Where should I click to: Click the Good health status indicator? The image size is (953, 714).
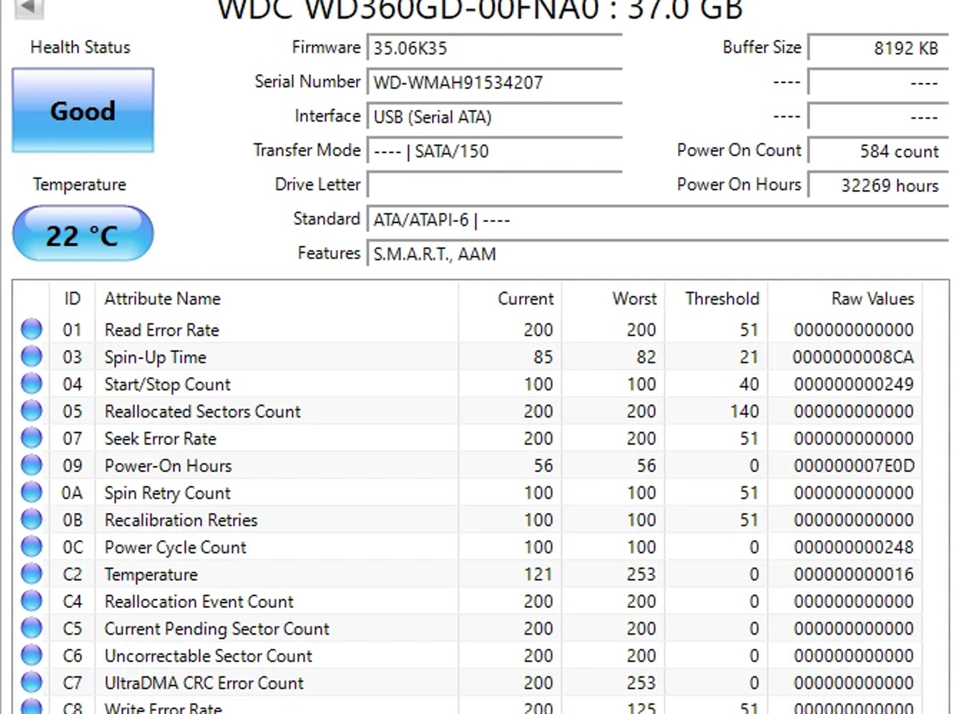point(83,110)
